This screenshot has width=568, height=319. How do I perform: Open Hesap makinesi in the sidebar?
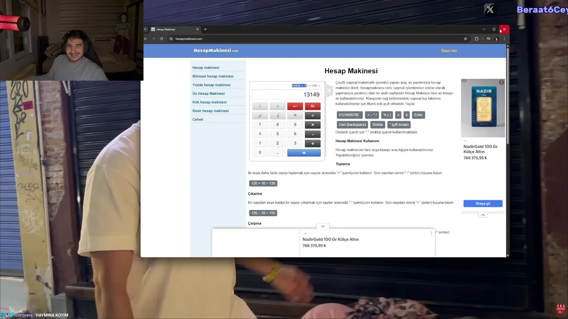point(206,68)
